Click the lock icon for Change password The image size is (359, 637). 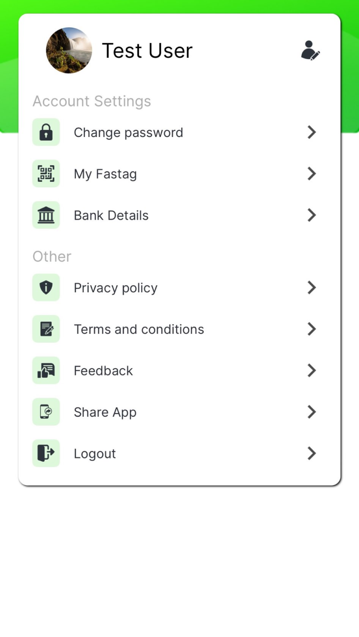46,132
